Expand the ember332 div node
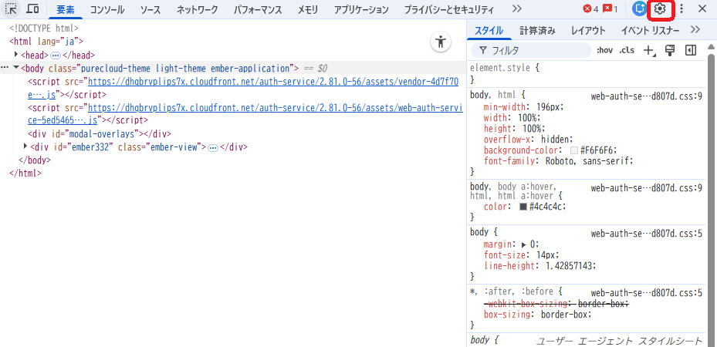717x347 pixels. pos(25,147)
